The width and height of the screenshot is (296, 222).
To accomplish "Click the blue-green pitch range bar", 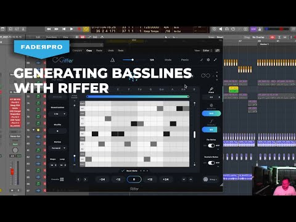I will pos(138,97).
